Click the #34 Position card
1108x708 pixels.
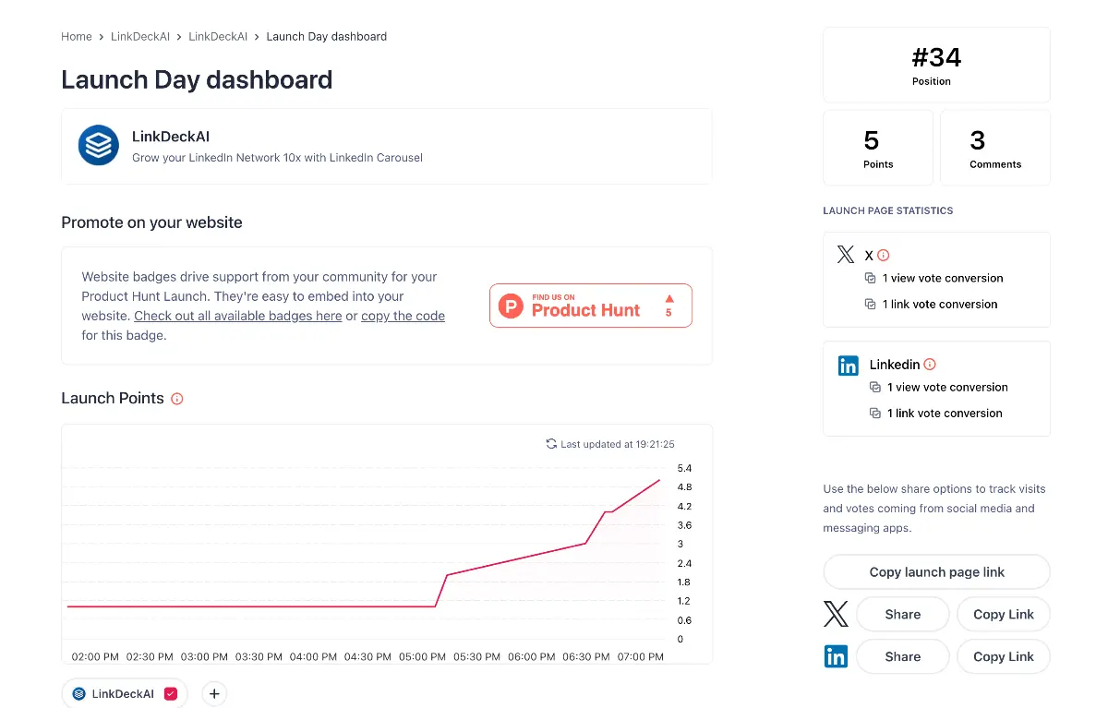(936, 66)
